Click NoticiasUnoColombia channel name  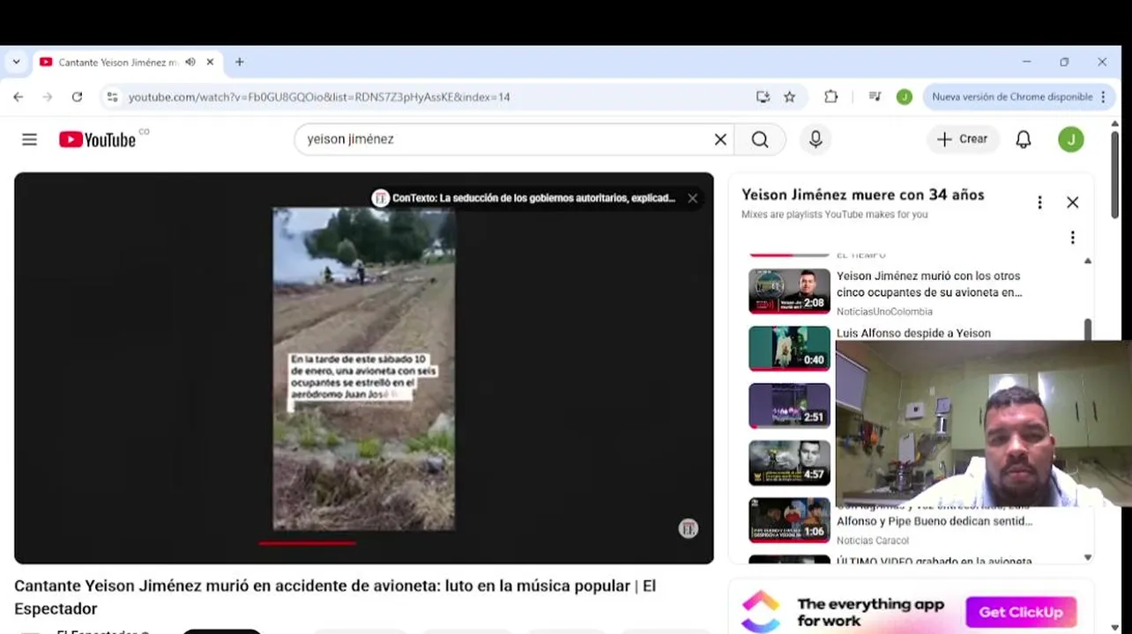pos(884,312)
